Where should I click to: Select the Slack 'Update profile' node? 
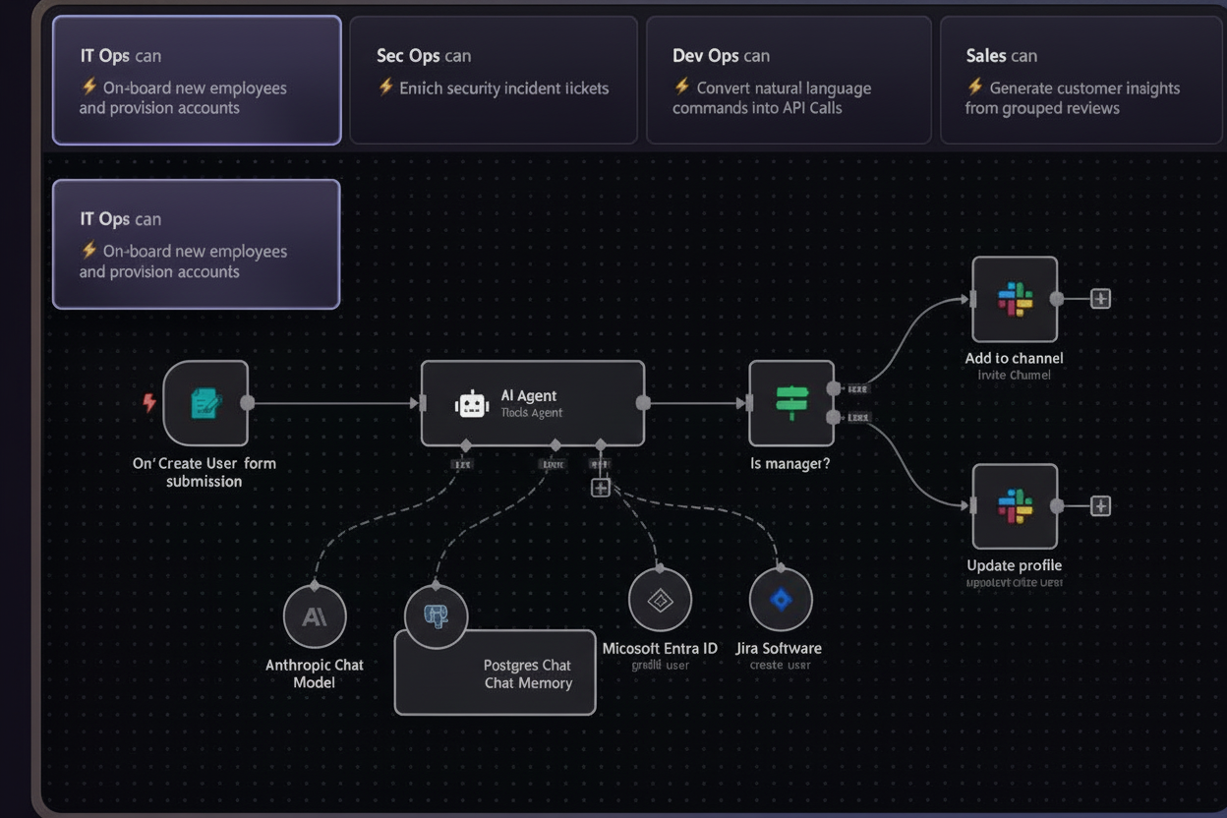pos(1015,506)
